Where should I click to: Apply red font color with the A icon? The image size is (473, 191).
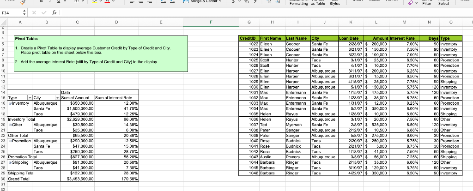[107, 1]
